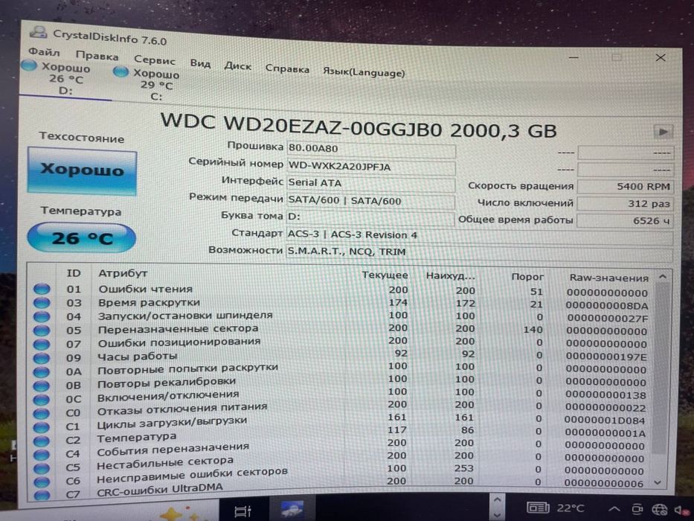Open the Вид menu
This screenshot has height=521, width=694.
pos(200,63)
